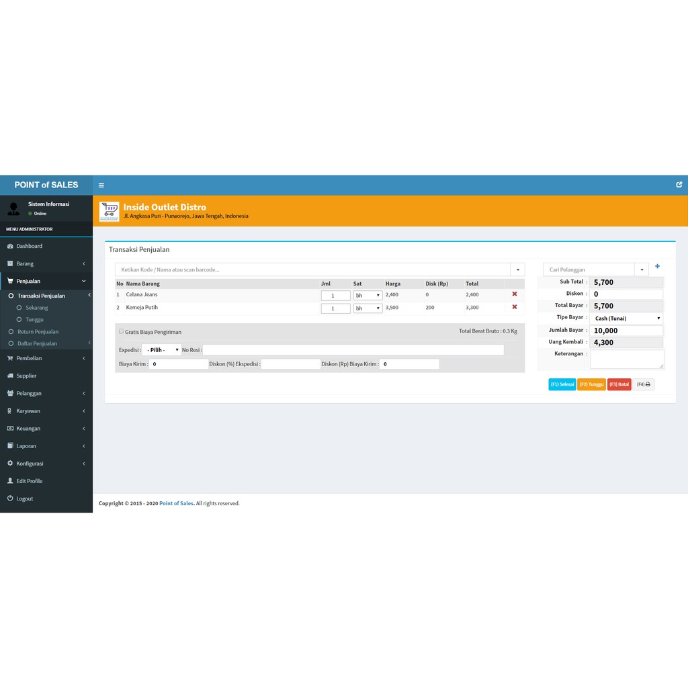Expand the Laporan menu in sidebar

pos(27,446)
